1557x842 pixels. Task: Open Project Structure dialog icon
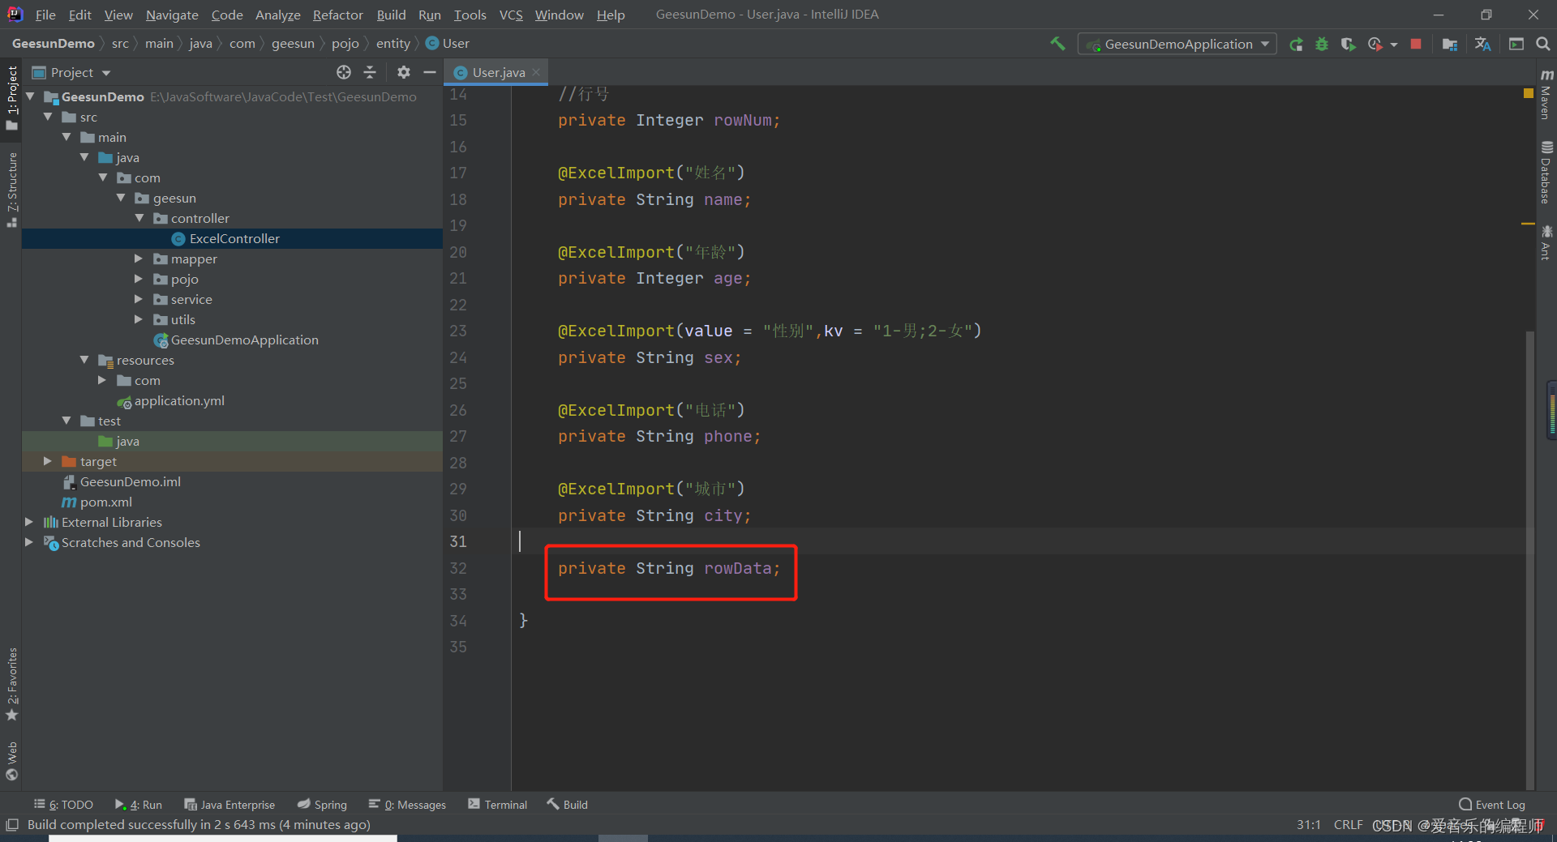pyautogui.click(x=1450, y=44)
